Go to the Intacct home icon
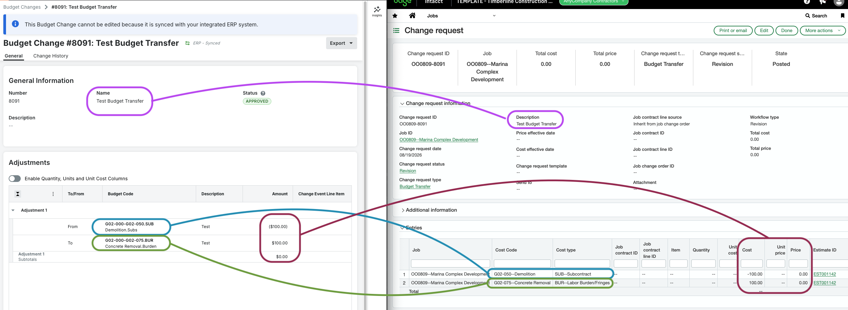The image size is (848, 310). click(412, 15)
